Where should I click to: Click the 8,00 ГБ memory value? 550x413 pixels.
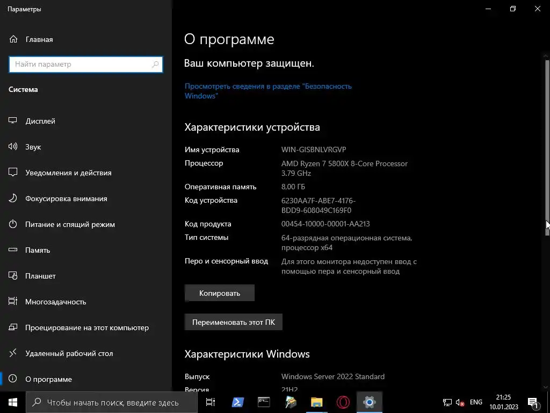click(293, 187)
